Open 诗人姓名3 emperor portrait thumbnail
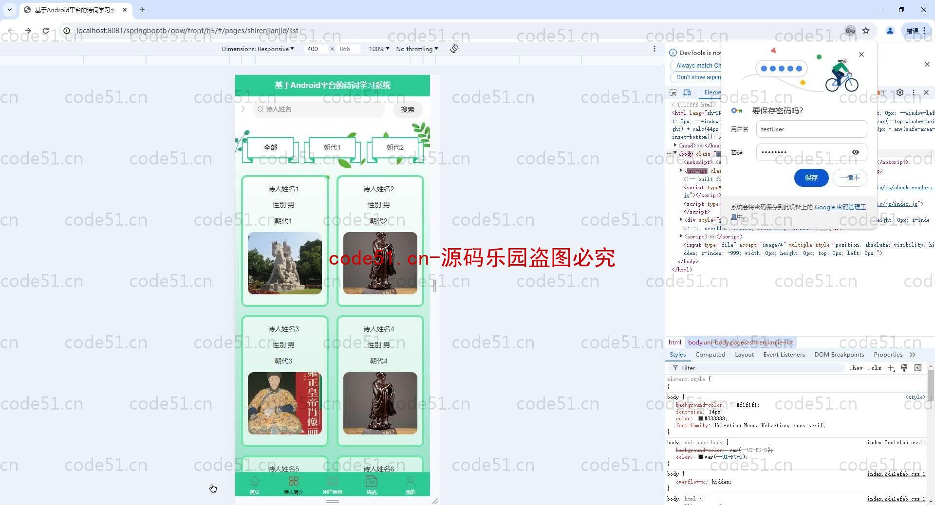935x505 pixels. coord(284,403)
